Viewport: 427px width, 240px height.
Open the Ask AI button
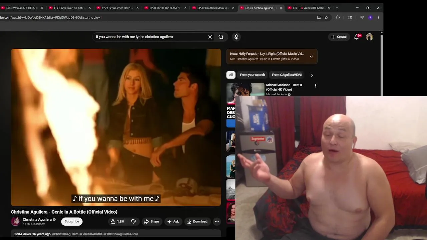173,221
